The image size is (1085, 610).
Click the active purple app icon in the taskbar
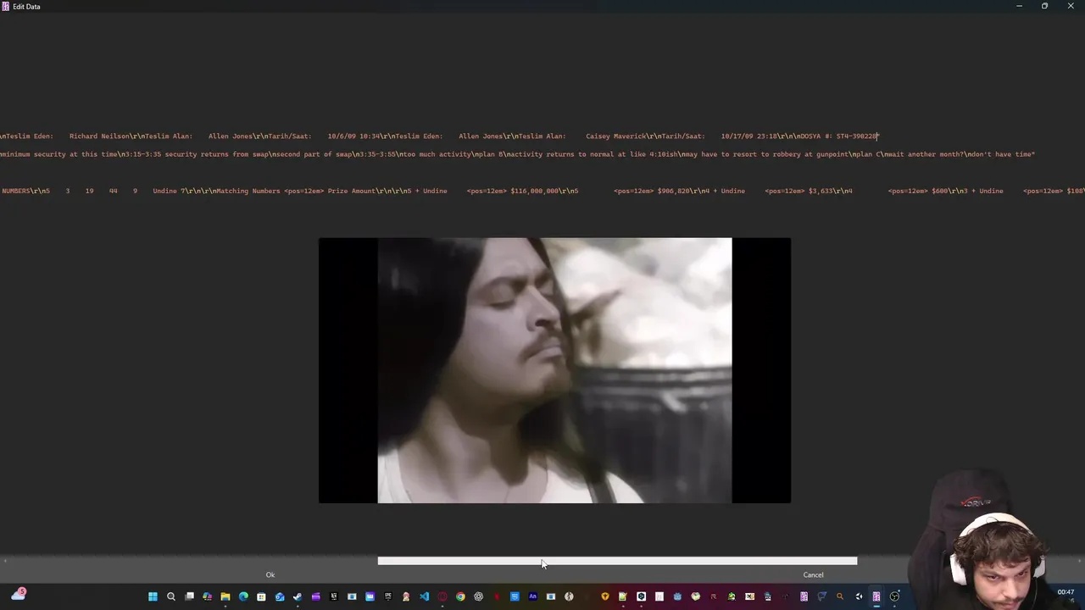point(876,596)
